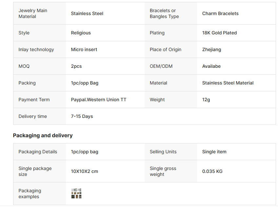Click the 0.035 KG gross weight value
Image resolution: width=278 pixels, height=207 pixels.
tap(212, 171)
